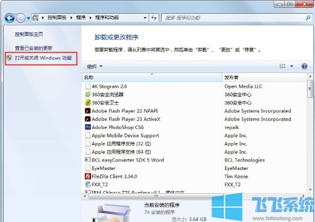This screenshot has height=222, width=315.
Task: Expand the view options dropdown arrow
Action: click(x=292, y=66)
